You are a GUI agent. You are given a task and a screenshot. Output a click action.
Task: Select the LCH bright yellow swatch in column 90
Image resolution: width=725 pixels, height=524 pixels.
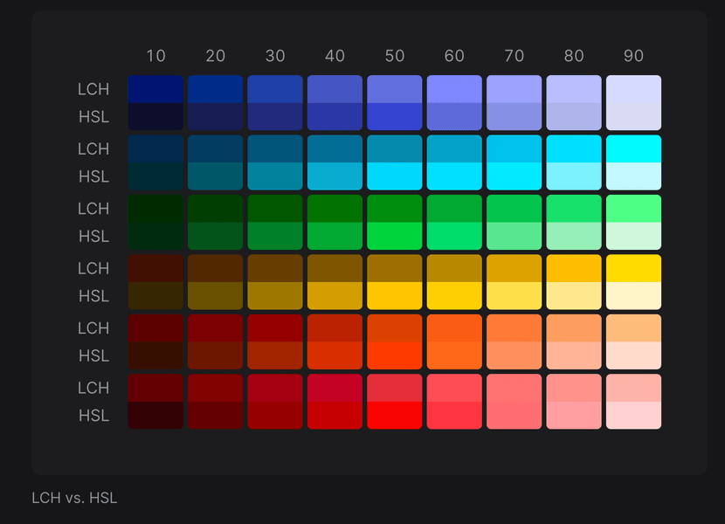[x=633, y=268]
